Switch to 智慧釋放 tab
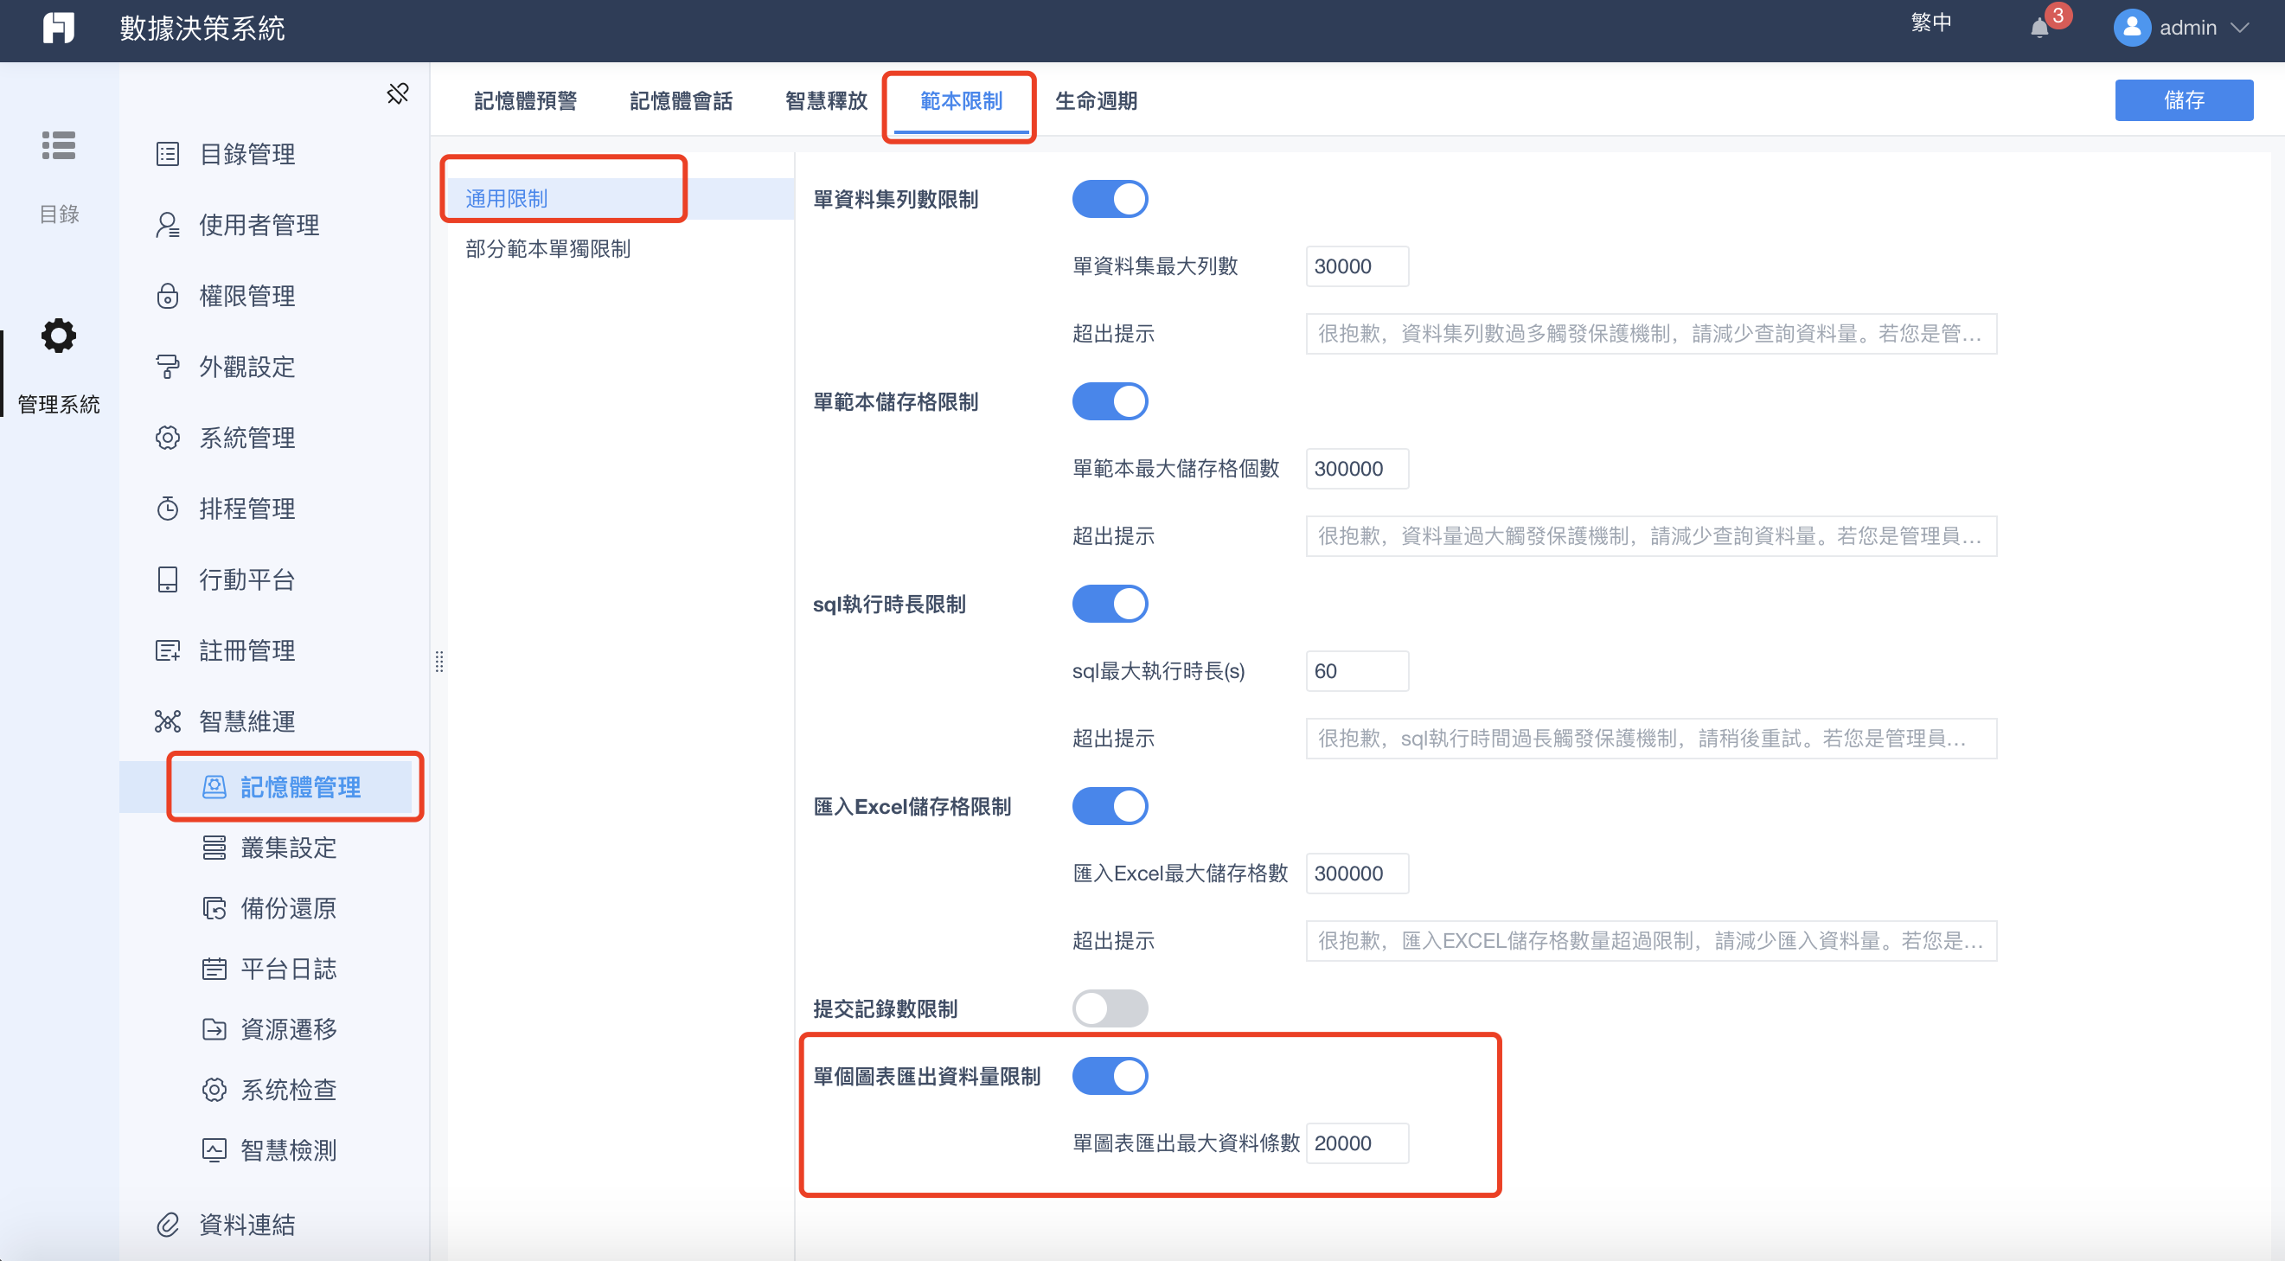2285x1261 pixels. (826, 101)
